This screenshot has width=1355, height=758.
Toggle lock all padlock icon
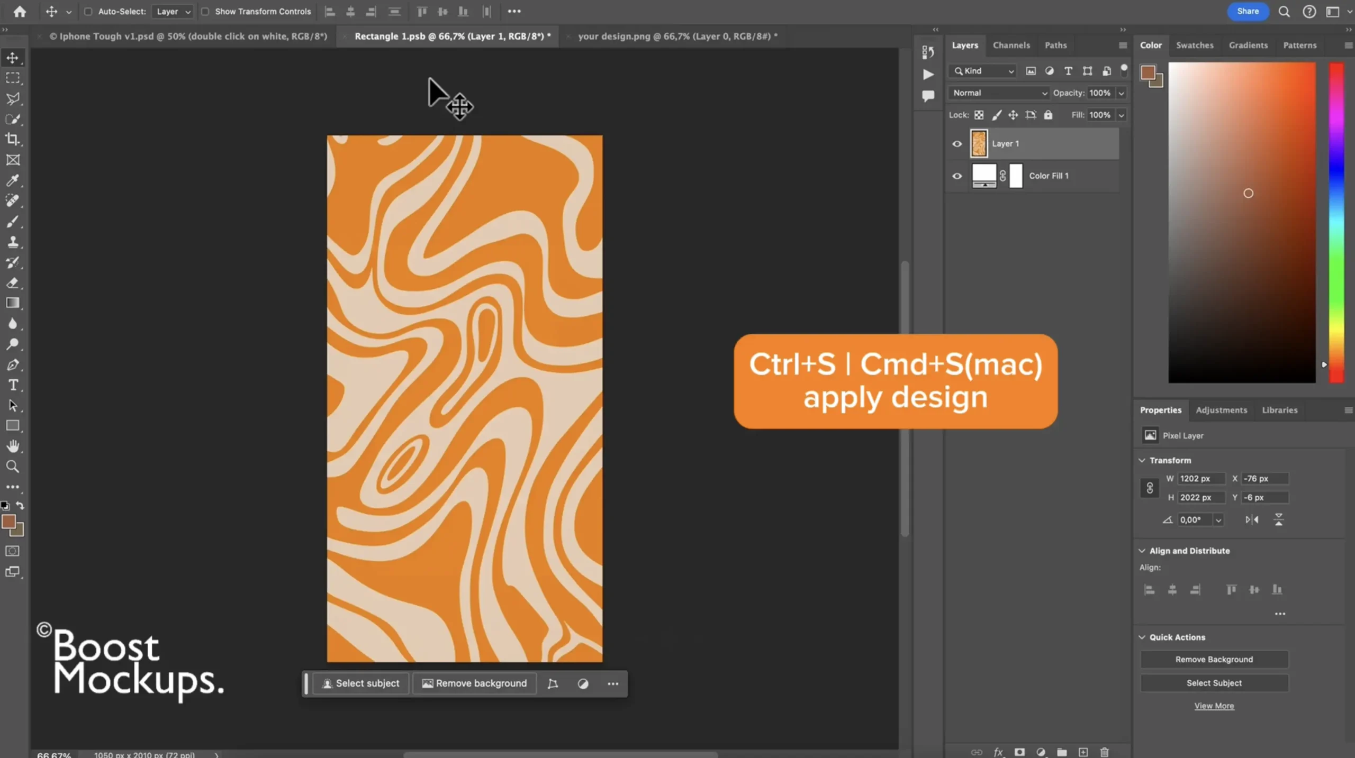[x=1048, y=115]
